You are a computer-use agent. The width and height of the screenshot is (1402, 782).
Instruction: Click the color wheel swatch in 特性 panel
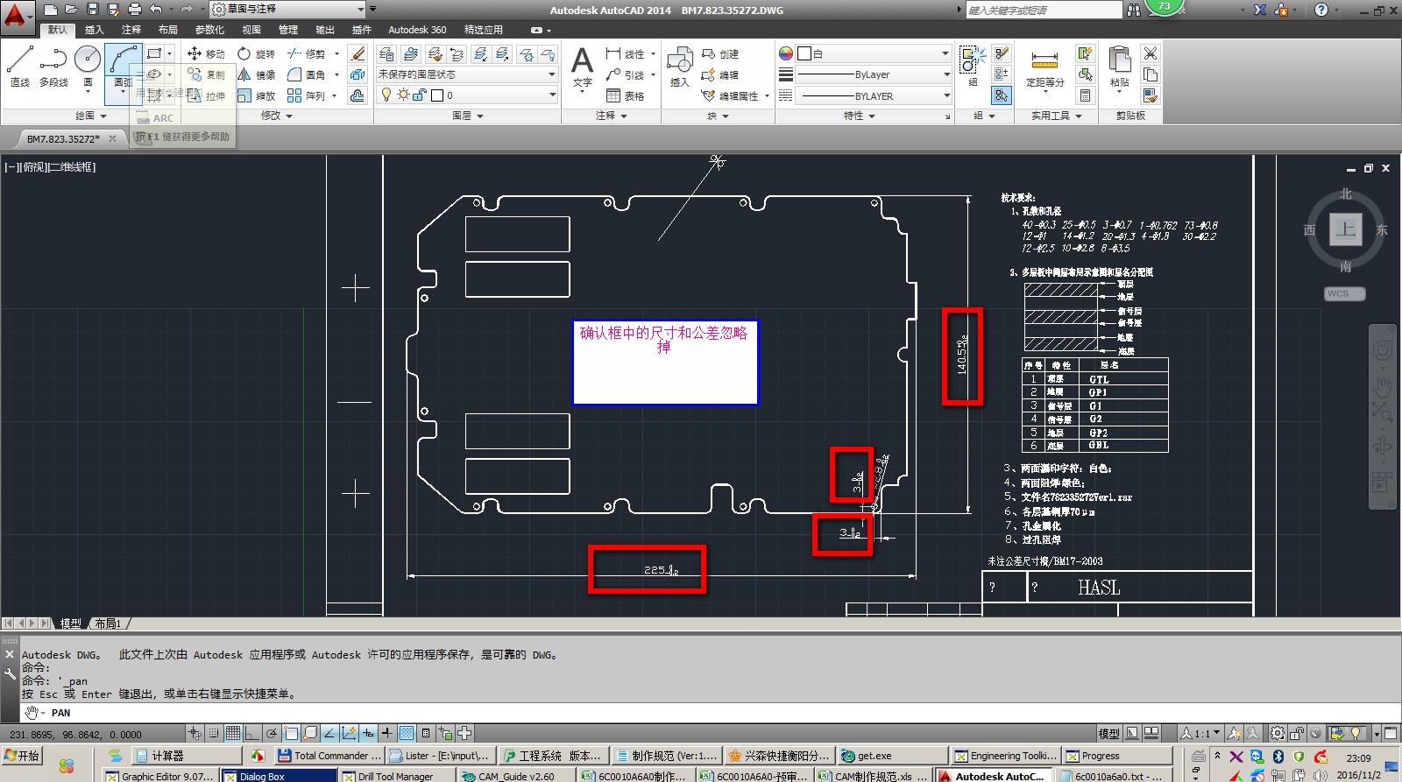[786, 53]
